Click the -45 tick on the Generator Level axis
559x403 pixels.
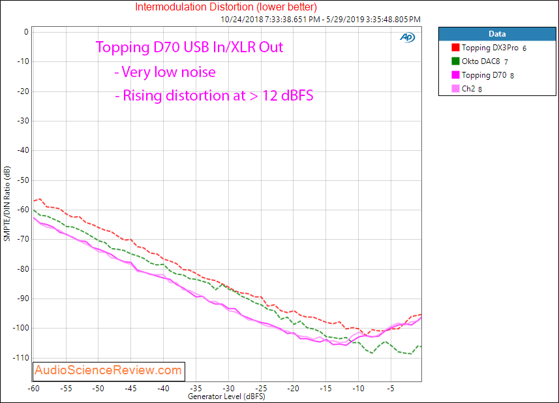pyautogui.click(x=131, y=389)
